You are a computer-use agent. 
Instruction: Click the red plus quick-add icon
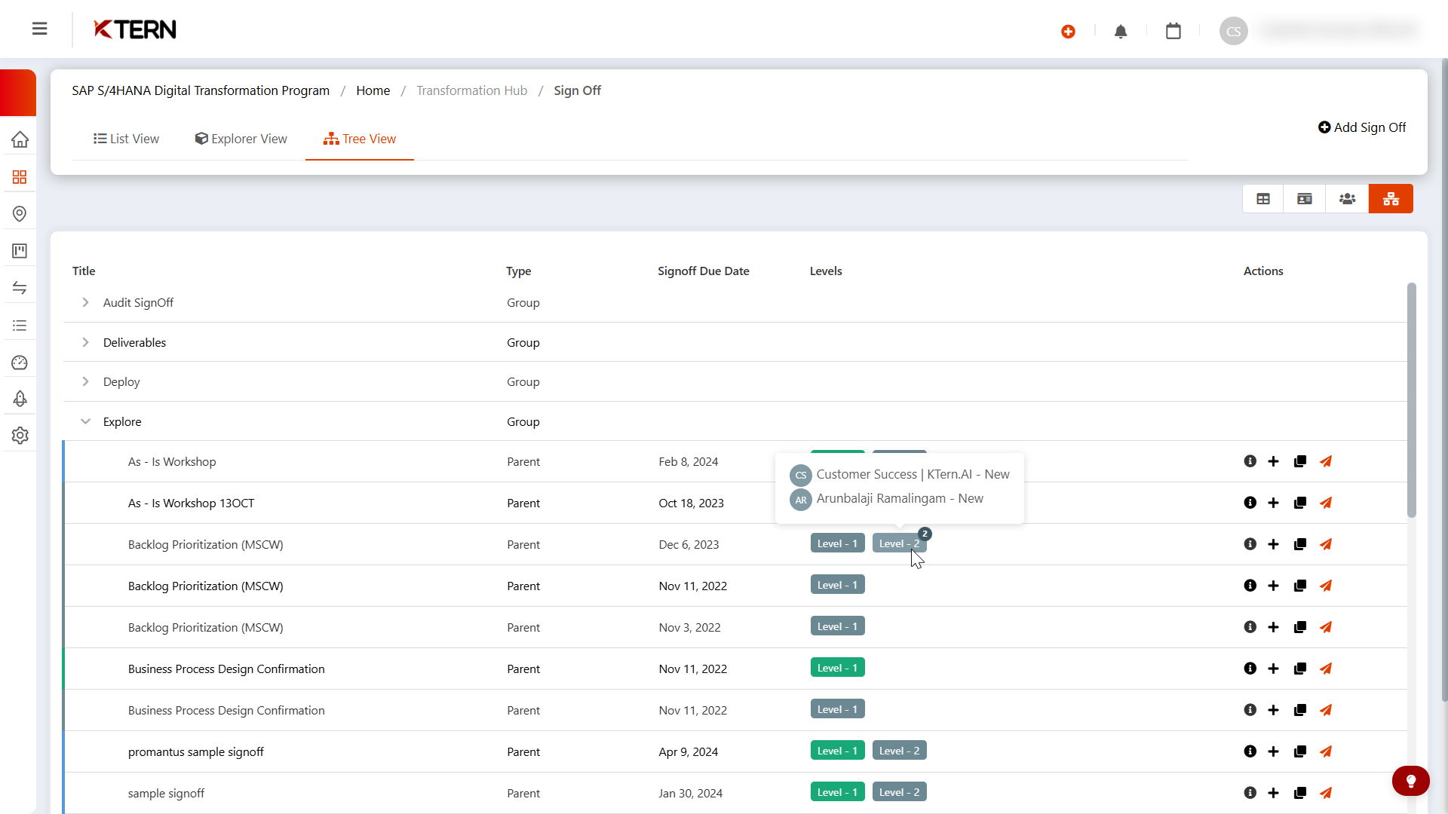coord(1068,32)
